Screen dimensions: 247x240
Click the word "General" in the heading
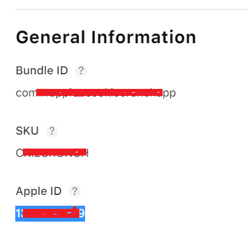pyautogui.click(x=51, y=37)
